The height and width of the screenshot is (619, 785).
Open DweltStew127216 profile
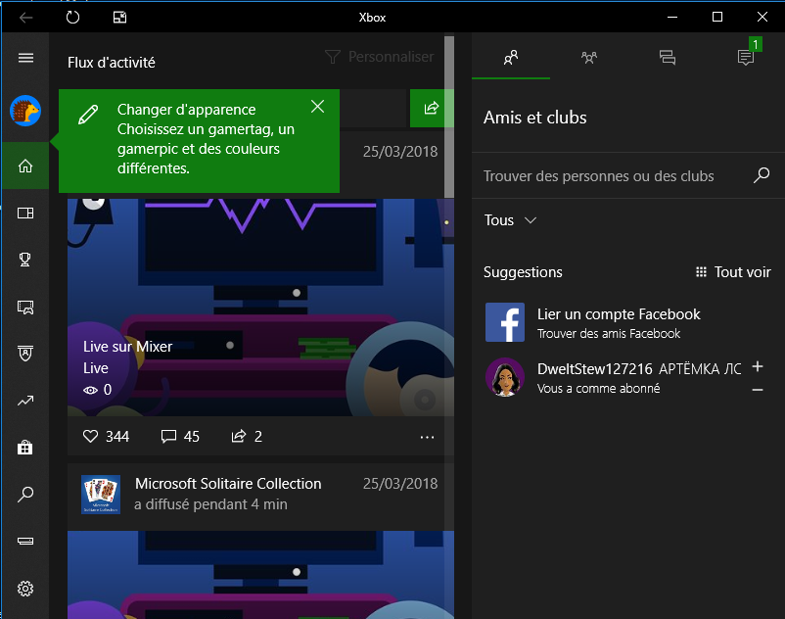coord(595,369)
